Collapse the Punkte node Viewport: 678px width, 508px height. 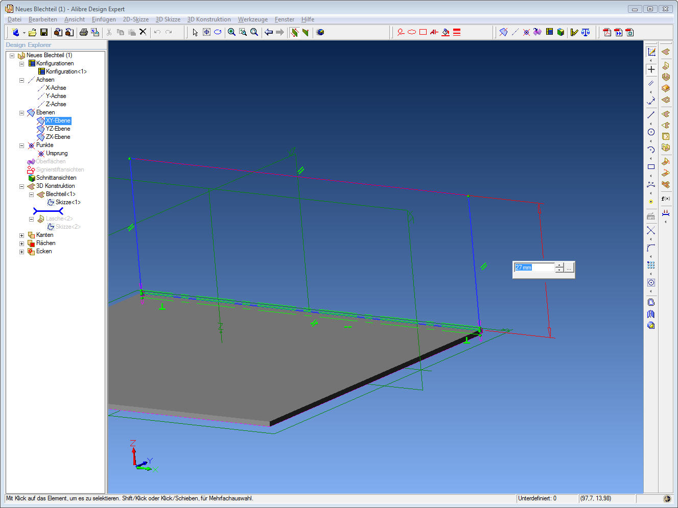click(x=21, y=146)
